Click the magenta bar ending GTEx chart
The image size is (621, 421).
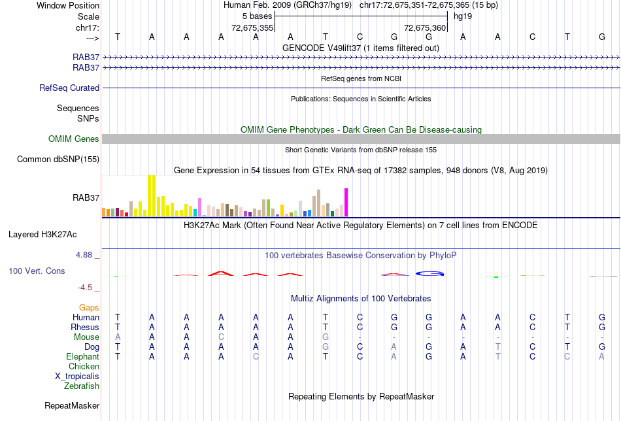(x=346, y=203)
